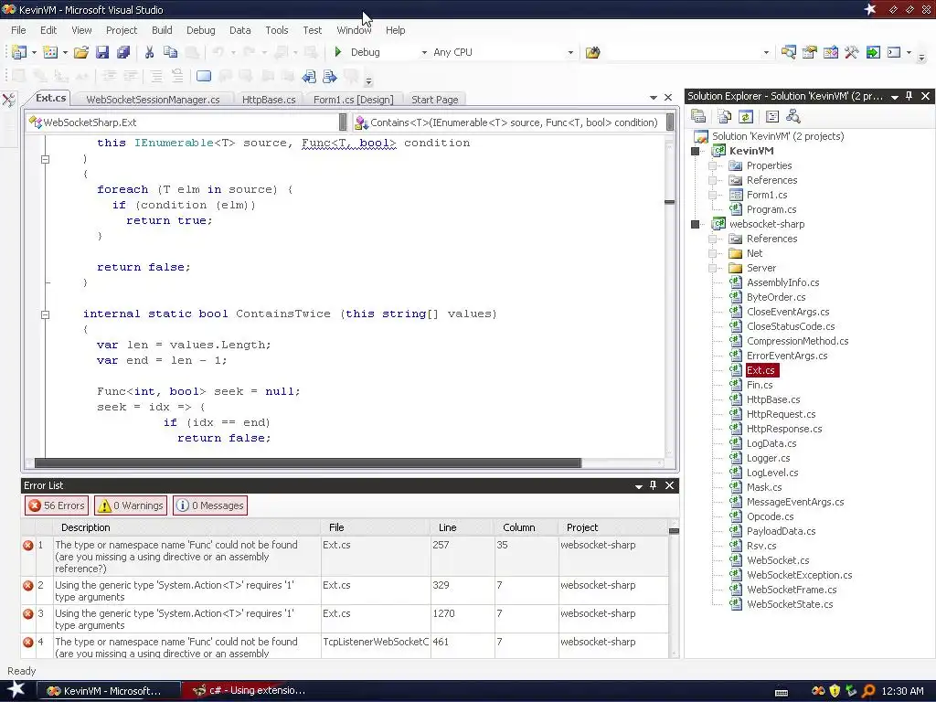Refresh Solution Explorer with the refresh icon

[746, 116]
